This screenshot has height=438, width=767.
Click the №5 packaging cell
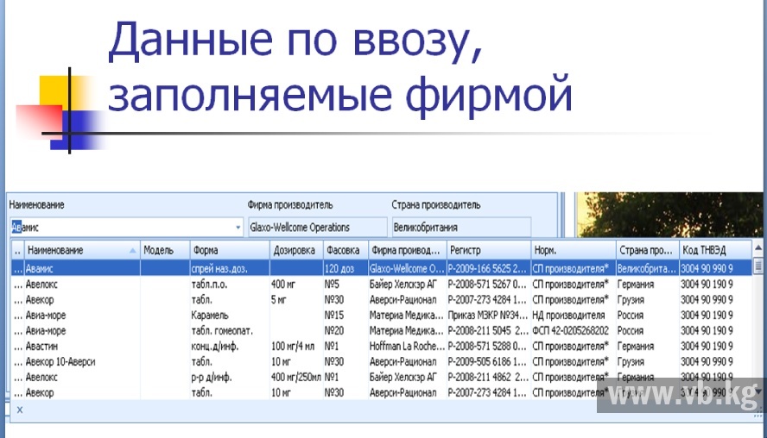[x=345, y=285]
